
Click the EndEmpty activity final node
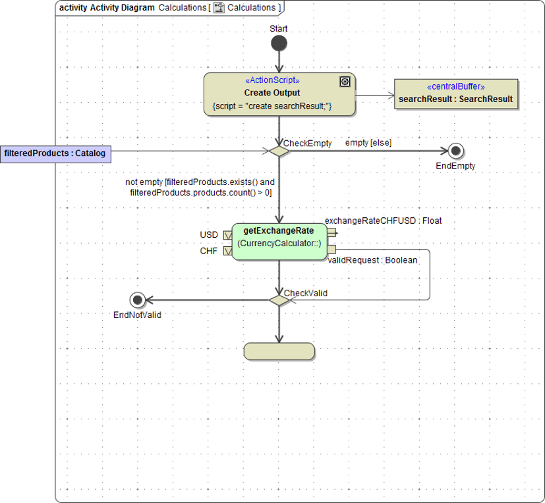(455, 151)
